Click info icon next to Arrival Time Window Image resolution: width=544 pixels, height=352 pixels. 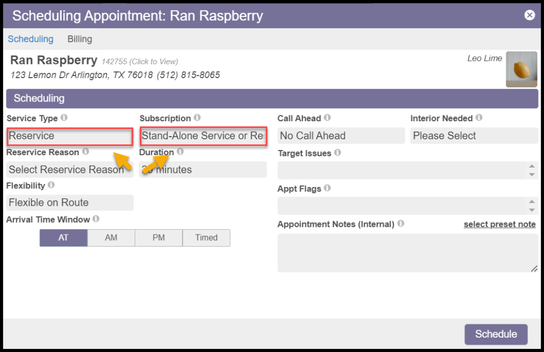(96, 219)
